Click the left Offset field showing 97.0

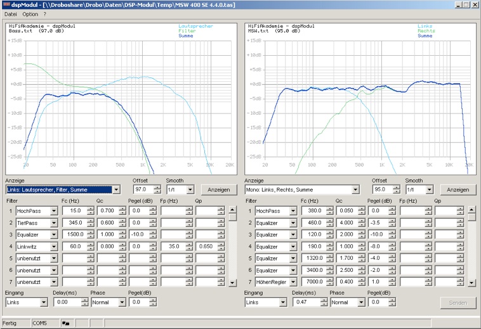tap(140, 190)
